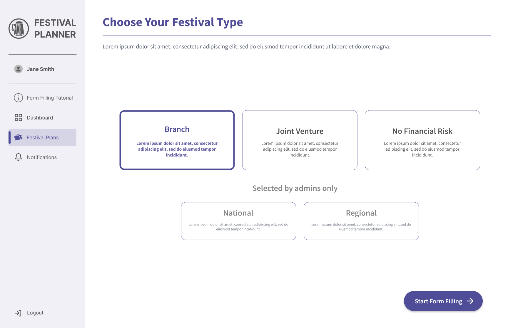Log out using the Logout link
The image size is (508, 328).
[x=35, y=313]
